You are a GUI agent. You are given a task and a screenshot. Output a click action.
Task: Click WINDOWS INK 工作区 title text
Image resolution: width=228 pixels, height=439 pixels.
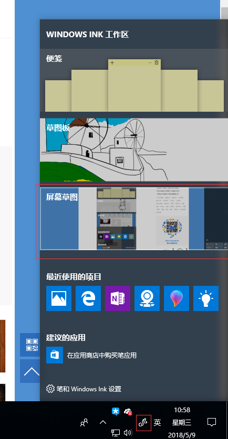click(x=87, y=35)
